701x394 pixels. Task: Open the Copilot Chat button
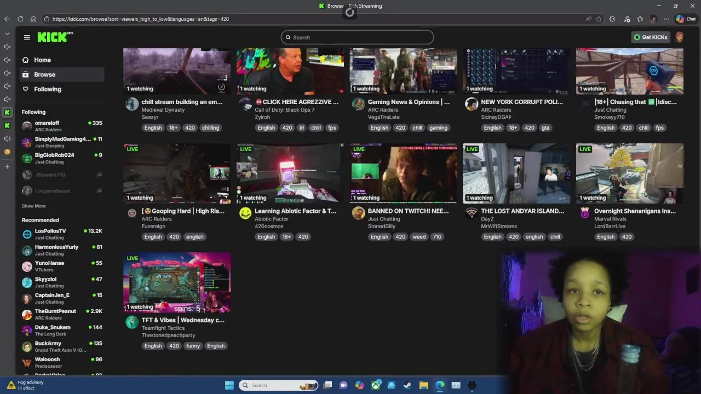click(686, 19)
